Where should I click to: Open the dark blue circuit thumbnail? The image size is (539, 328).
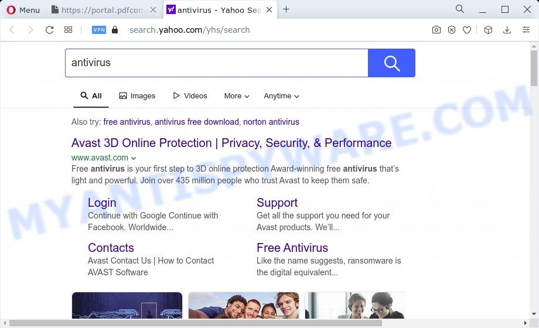pos(127,305)
